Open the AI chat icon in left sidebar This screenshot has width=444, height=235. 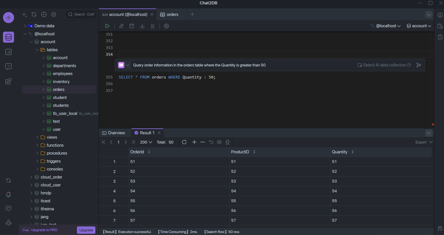coord(8,67)
